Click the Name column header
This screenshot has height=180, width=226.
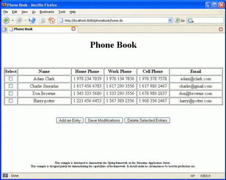click(x=44, y=71)
